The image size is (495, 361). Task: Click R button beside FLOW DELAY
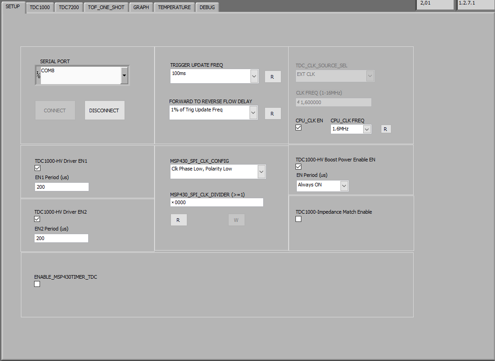(272, 113)
